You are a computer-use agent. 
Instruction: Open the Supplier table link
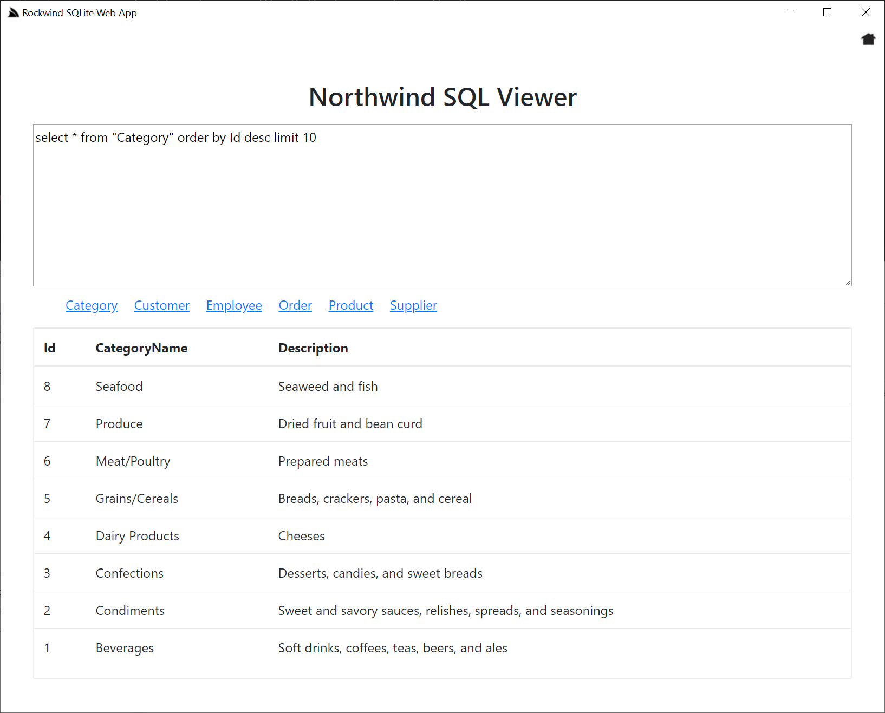[413, 305]
